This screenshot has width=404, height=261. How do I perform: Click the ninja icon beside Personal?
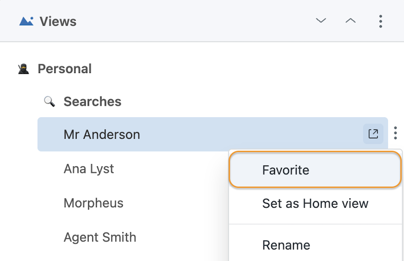23,69
